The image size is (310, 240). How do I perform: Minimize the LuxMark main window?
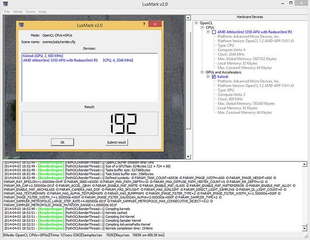tap(283, 3)
